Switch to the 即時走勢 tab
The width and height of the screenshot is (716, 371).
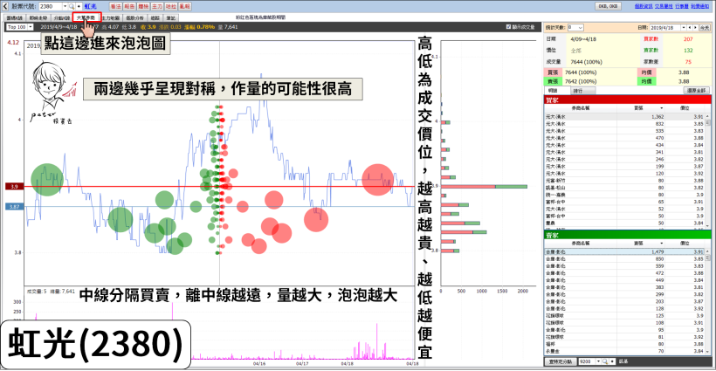38,17
